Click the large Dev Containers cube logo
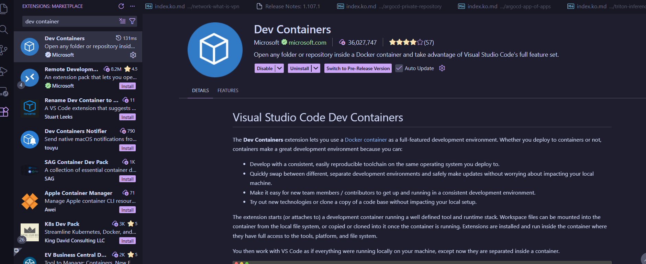Image resolution: width=646 pixels, height=264 pixels. [215, 49]
